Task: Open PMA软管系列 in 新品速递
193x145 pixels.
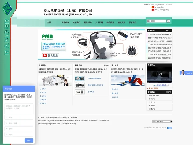Action: [x=154, y=95]
